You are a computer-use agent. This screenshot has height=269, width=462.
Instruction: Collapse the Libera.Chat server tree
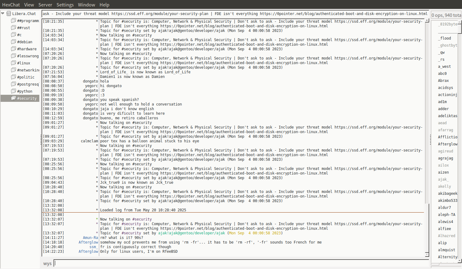(x=3, y=13)
